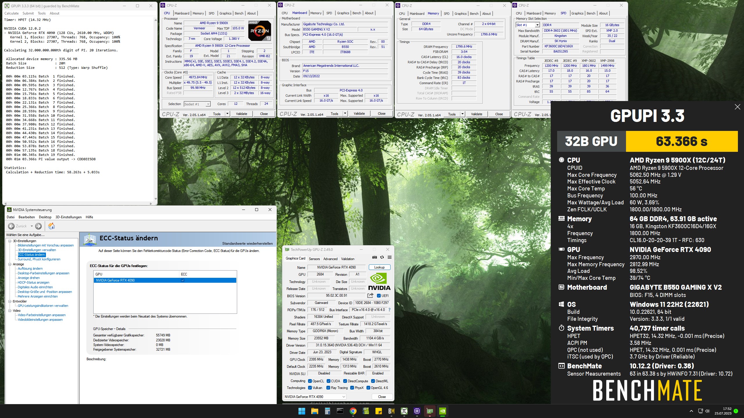Click Standardwerte wiederherstellen link
This screenshot has width=744, height=418.
click(247, 244)
